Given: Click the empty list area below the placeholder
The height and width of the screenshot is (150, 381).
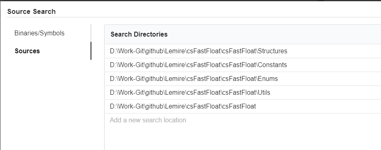Looking at the screenshot, I should coord(243,139).
